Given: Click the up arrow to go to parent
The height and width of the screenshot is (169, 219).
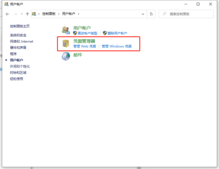Looking at the screenshot, I should pyautogui.click(x=27, y=14).
